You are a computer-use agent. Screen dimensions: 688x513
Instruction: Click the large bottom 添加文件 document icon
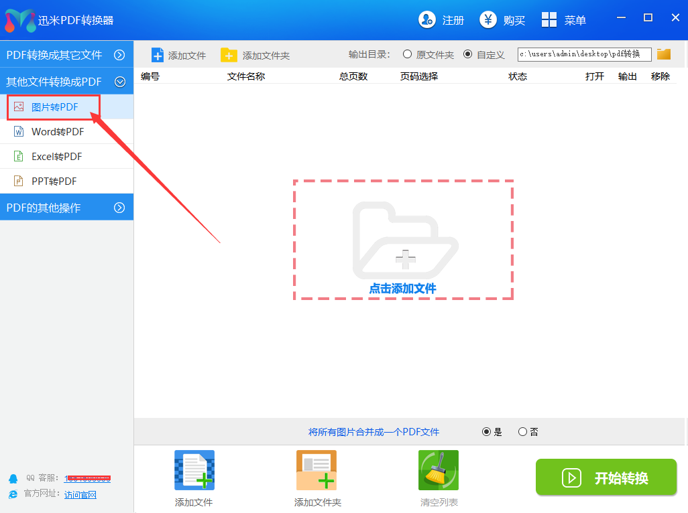(x=194, y=470)
